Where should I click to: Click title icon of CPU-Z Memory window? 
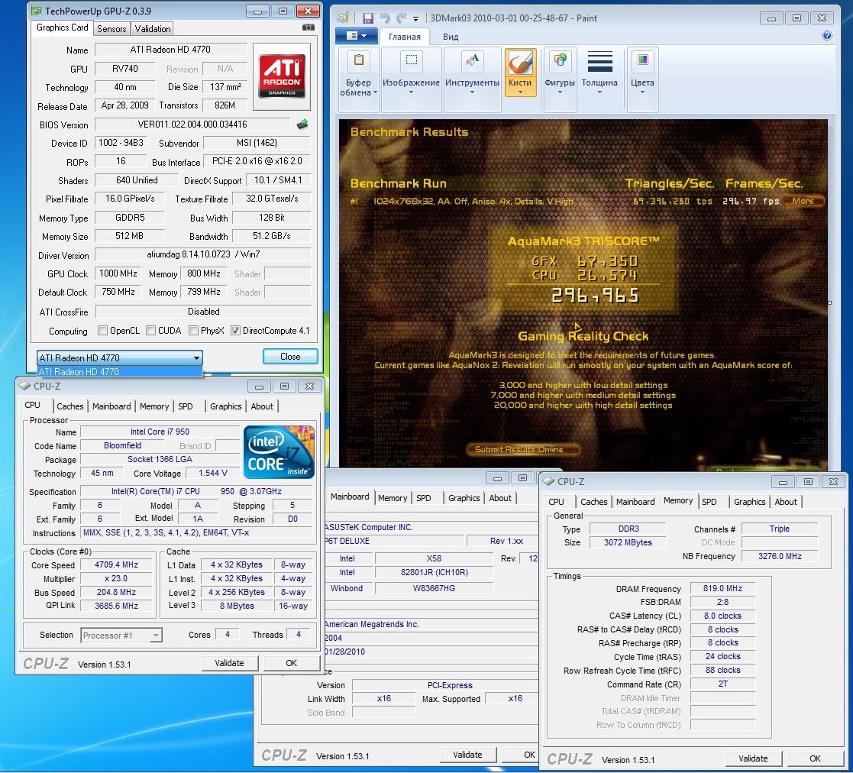[x=548, y=481]
